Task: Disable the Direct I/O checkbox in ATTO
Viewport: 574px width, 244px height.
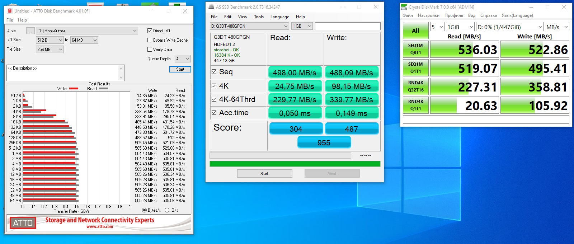Action: point(150,31)
